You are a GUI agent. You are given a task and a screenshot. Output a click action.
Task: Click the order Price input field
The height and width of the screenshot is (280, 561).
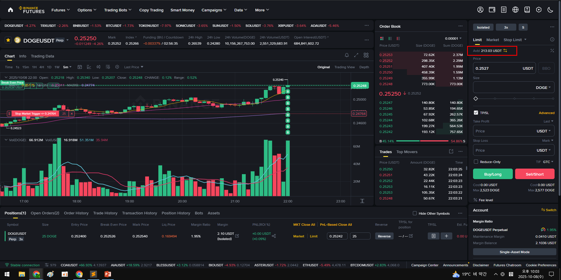point(504,68)
